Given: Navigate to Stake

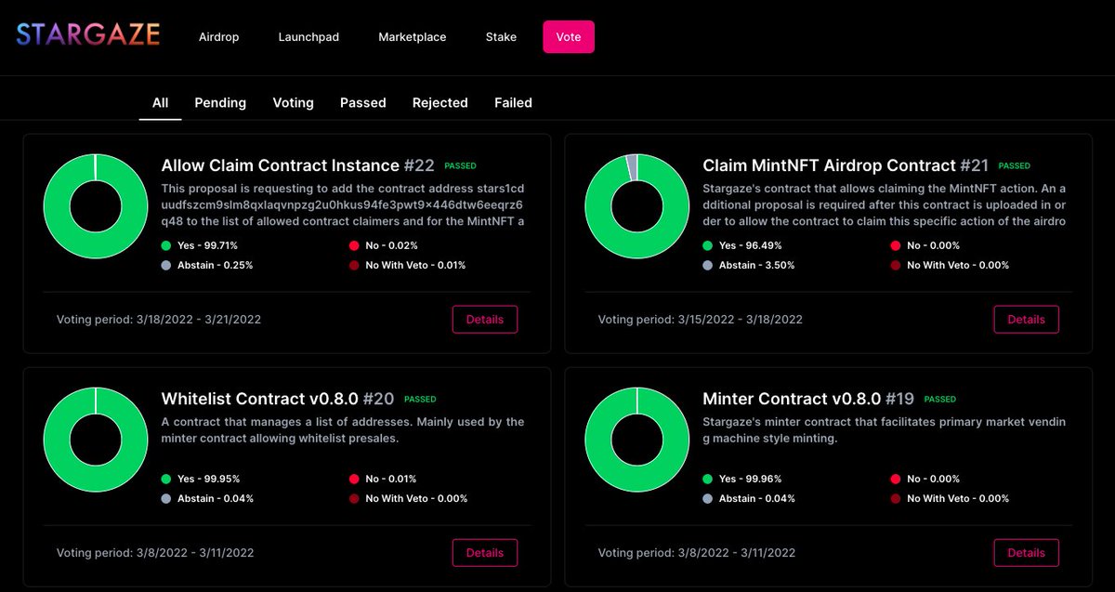Looking at the screenshot, I should coord(502,37).
